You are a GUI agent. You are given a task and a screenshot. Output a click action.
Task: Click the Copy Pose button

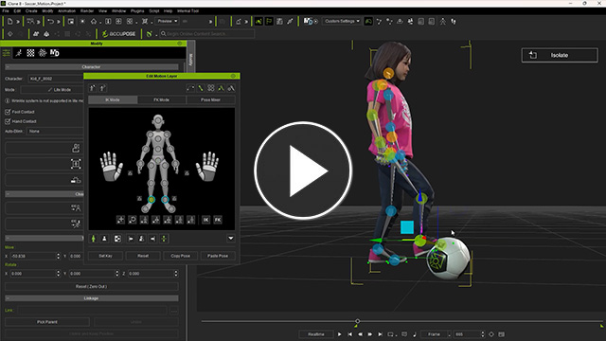click(180, 256)
